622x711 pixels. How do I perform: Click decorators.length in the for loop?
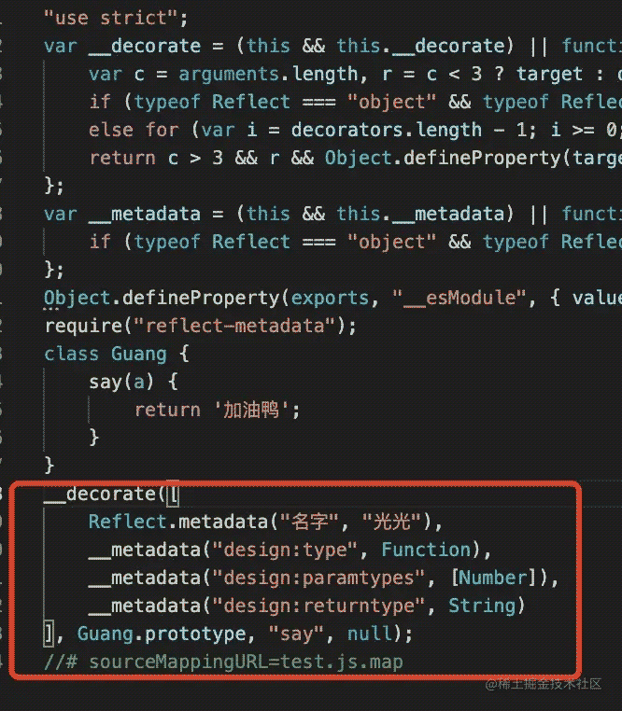click(x=387, y=130)
